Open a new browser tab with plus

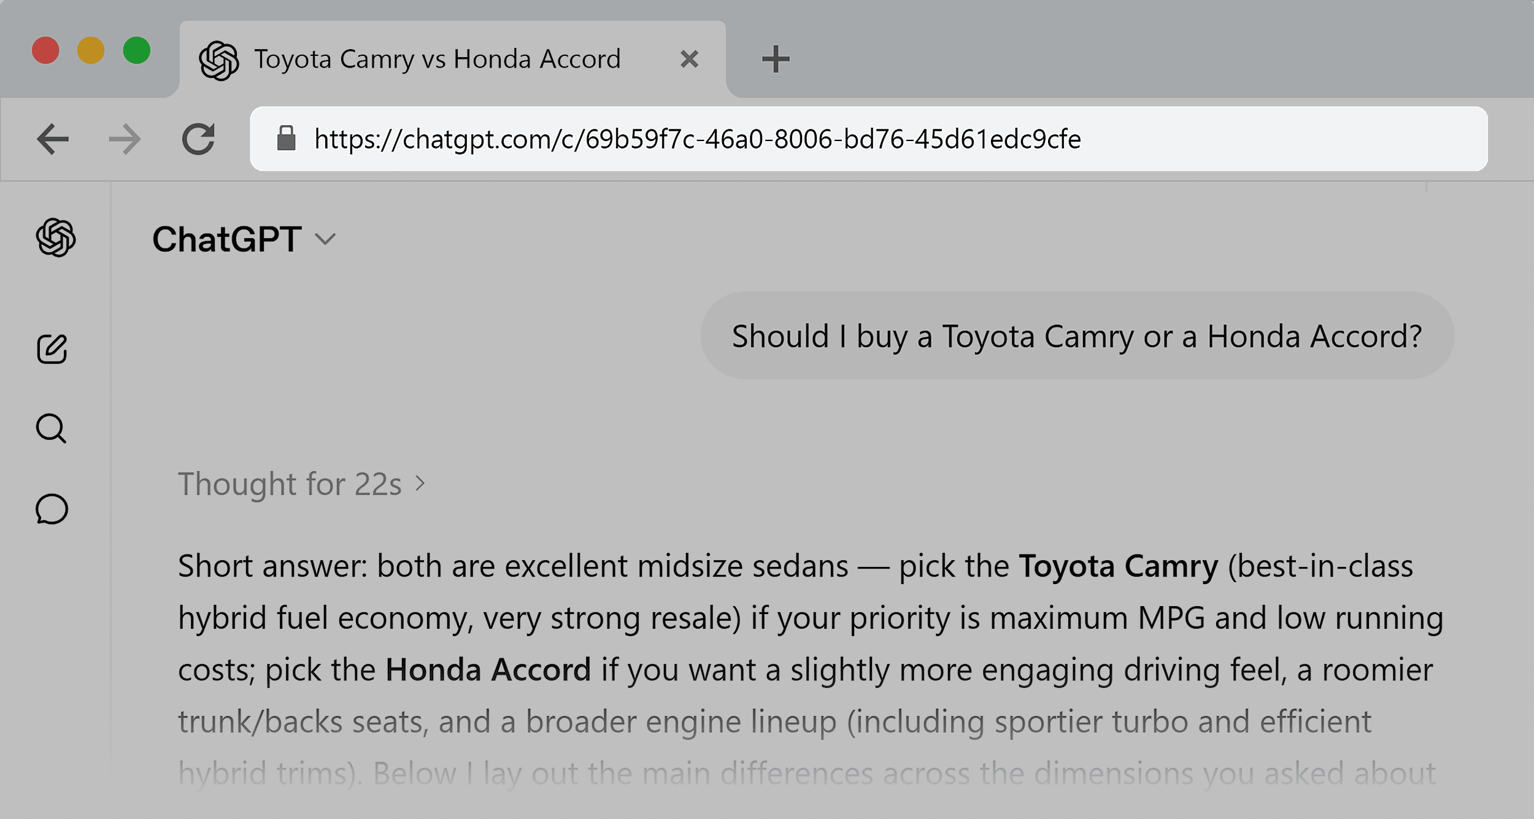tap(776, 59)
